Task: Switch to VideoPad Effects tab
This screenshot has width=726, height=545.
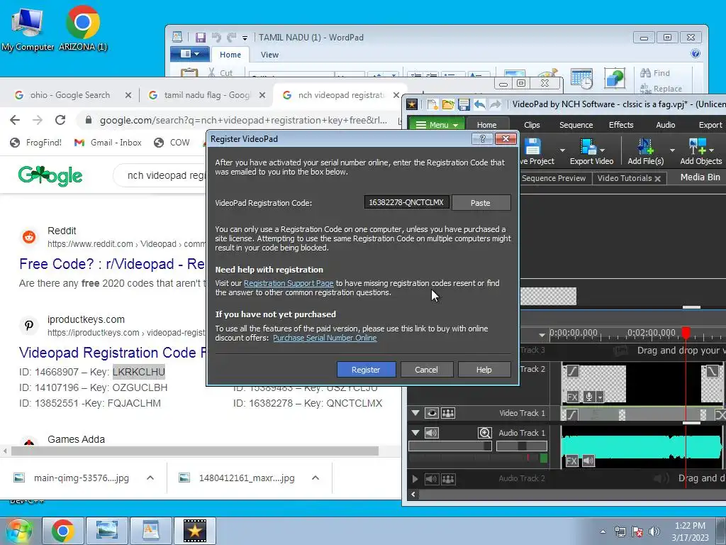Action: [621, 125]
